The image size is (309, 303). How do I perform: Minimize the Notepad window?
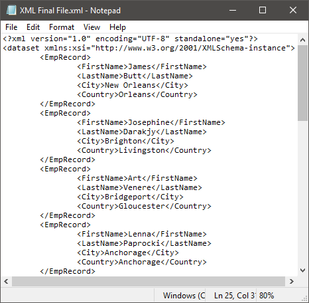[x=233, y=10]
